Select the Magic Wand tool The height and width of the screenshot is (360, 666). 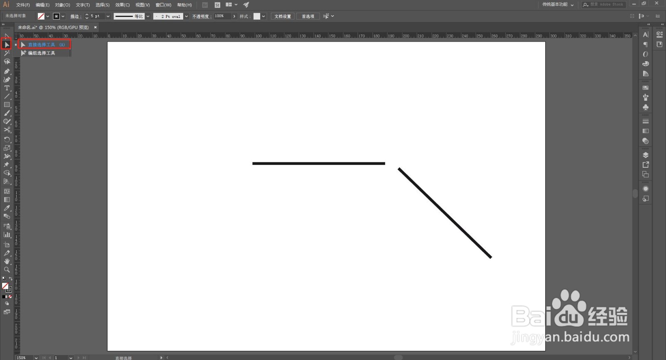coord(7,53)
